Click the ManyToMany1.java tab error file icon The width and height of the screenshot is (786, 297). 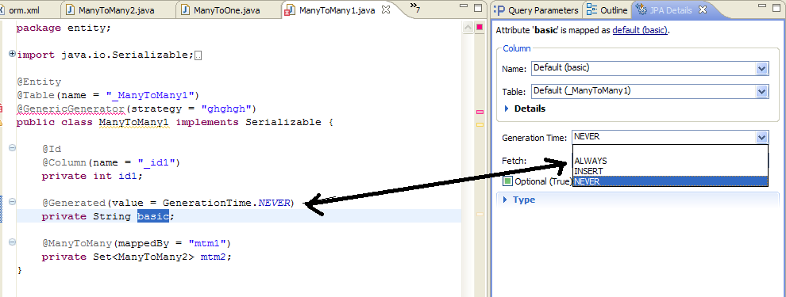(290, 10)
